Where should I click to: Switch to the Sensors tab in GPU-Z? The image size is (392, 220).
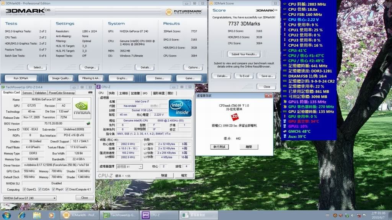(27, 93)
